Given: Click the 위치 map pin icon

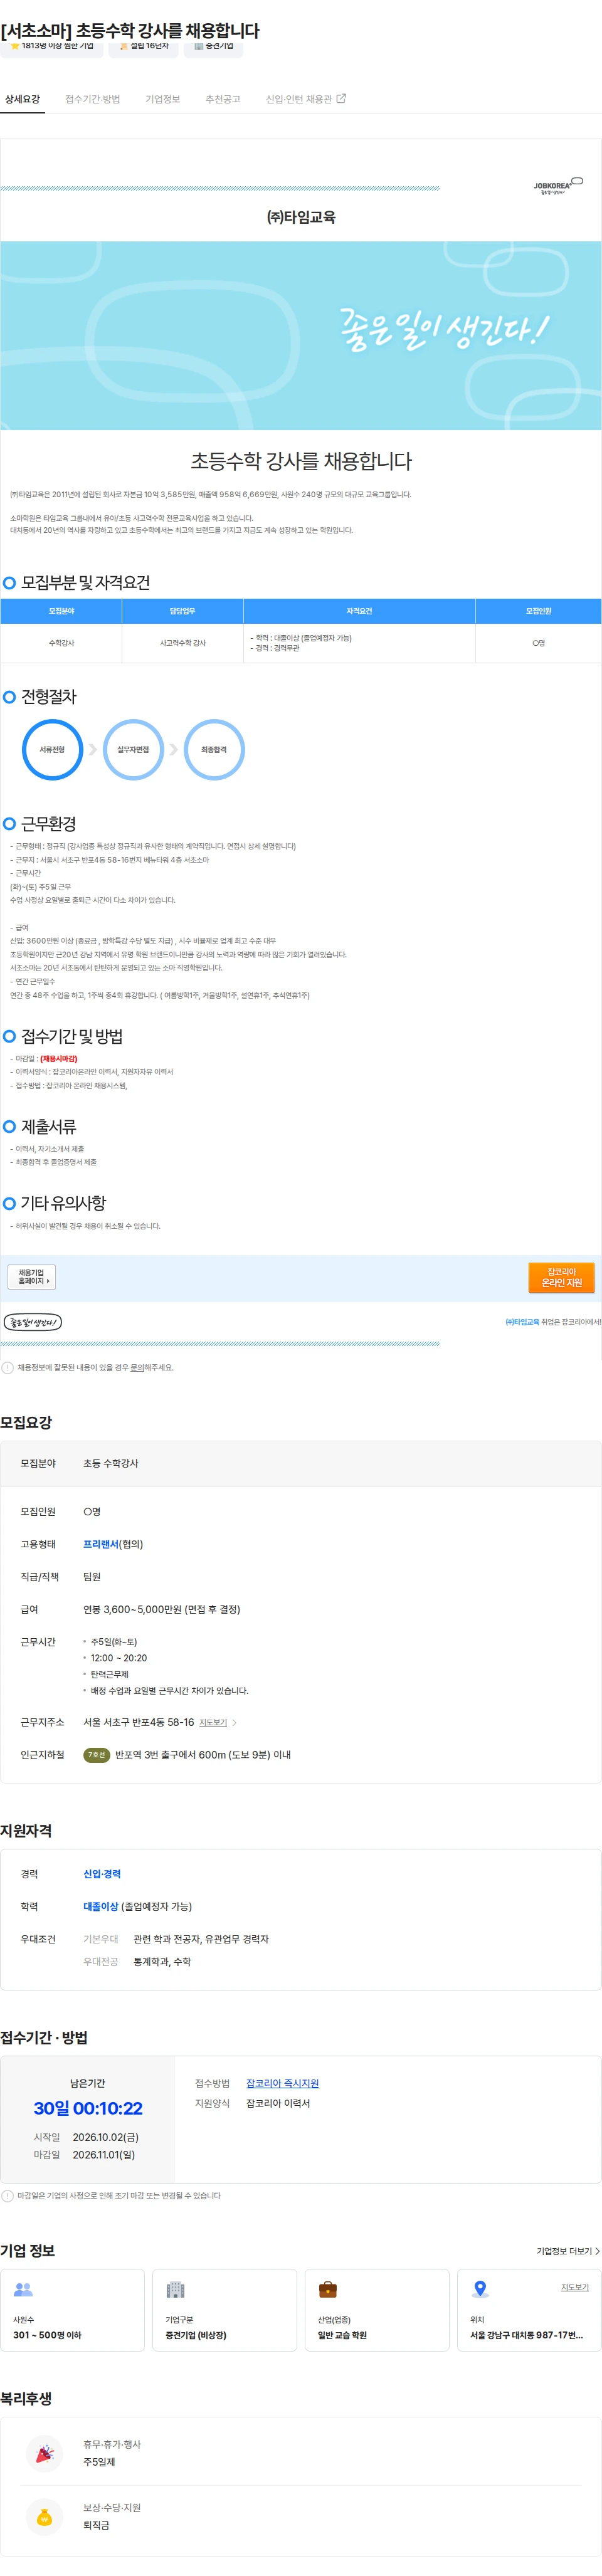Looking at the screenshot, I should coord(480,2289).
